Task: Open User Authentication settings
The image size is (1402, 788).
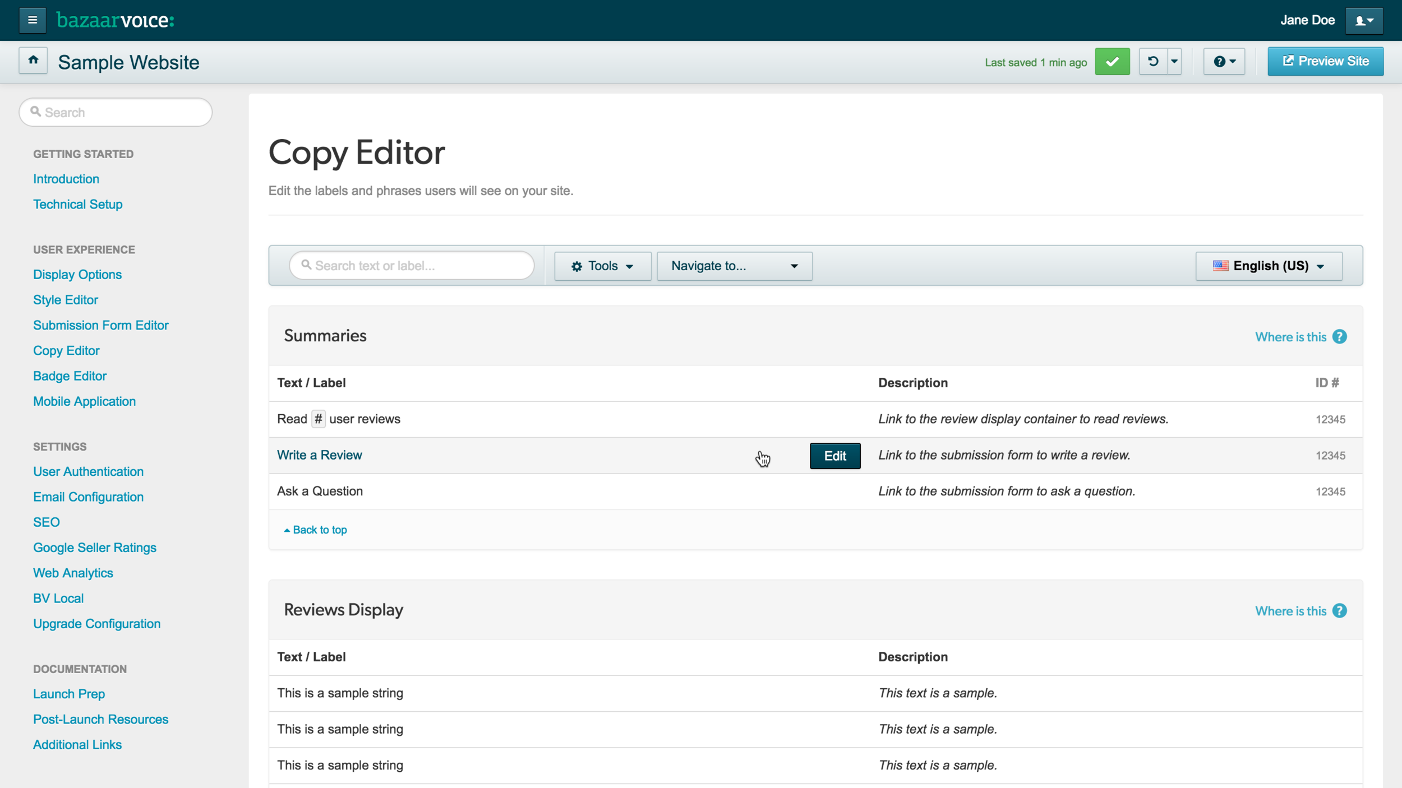Action: 88,471
